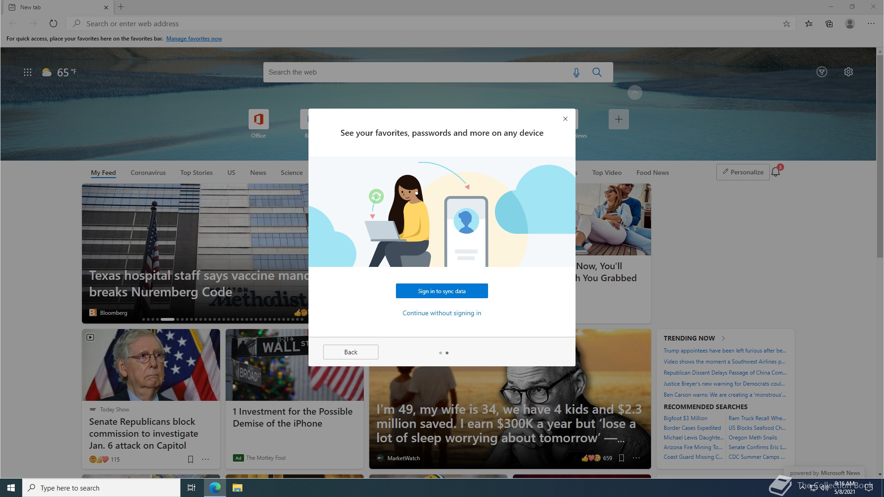
Task: Select the My Feed tab
Action: click(x=103, y=173)
